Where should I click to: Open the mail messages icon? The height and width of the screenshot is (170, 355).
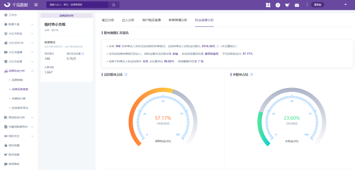(x=297, y=5)
